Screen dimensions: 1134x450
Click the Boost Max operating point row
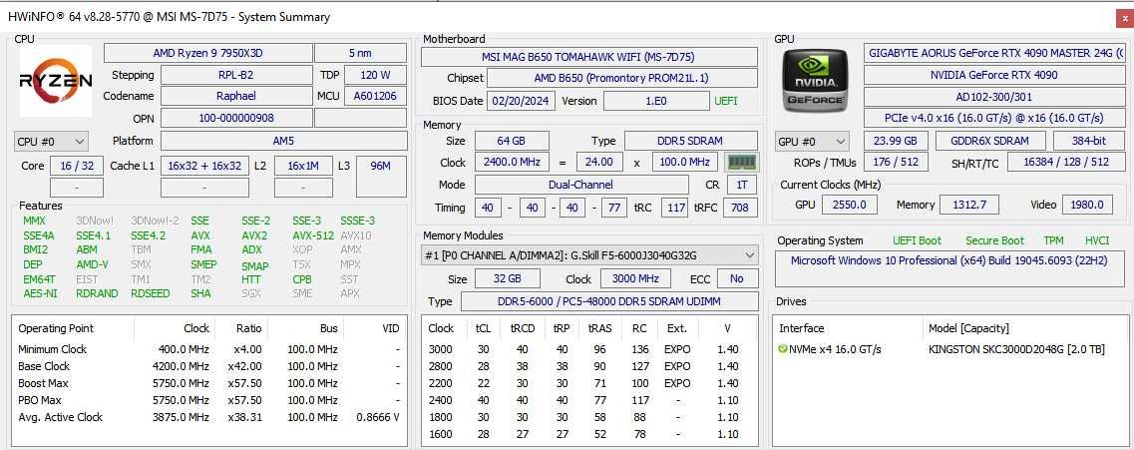209,383
